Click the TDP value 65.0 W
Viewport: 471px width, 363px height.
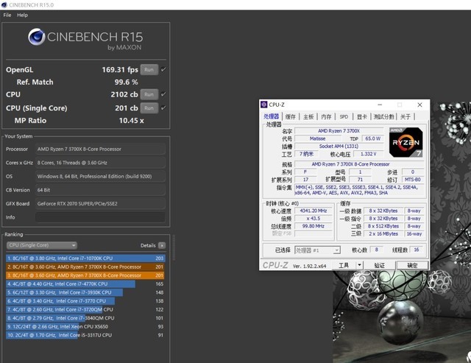[x=373, y=138]
